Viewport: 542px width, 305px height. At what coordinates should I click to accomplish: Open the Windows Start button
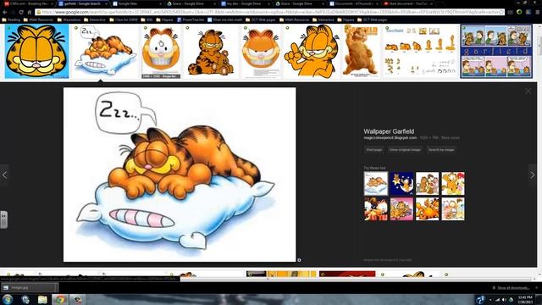coord(8,299)
